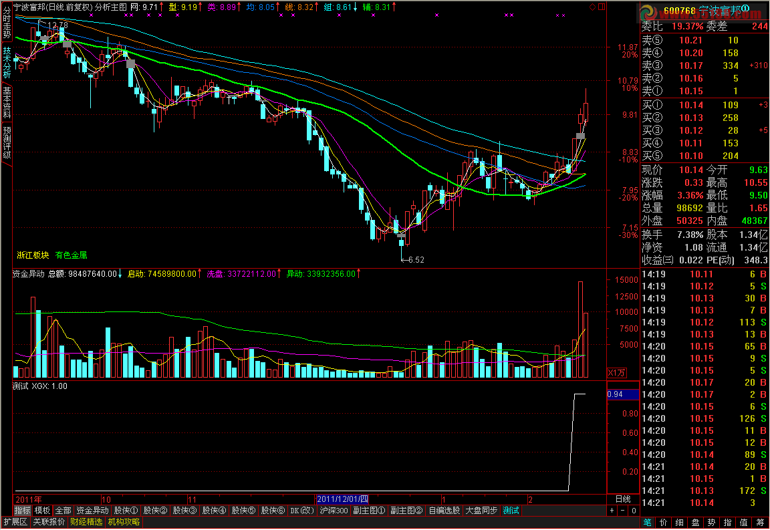Image resolution: width=770 pixels, height=530 pixels.
Task: Click the 宁波富邦(日线,前复权) chart title
Action: point(53,7)
